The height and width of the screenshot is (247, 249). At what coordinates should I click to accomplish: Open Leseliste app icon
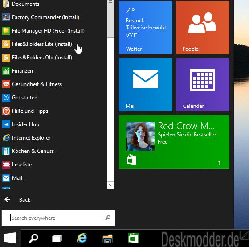point(6,165)
